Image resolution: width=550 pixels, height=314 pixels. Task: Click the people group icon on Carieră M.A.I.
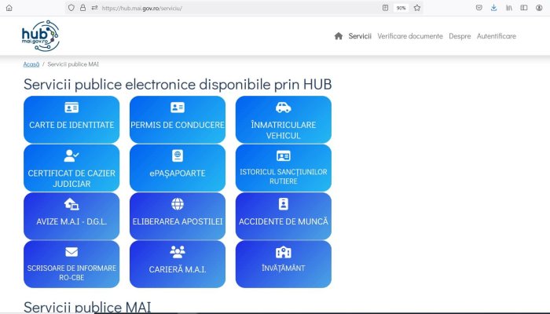tap(178, 252)
